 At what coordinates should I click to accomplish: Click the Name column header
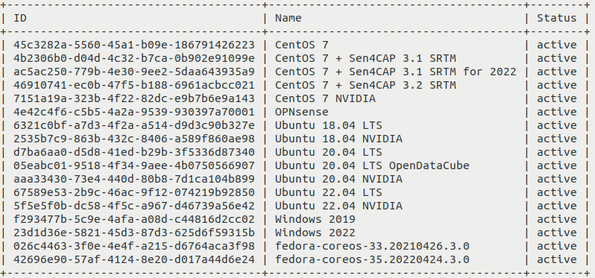pos(289,18)
